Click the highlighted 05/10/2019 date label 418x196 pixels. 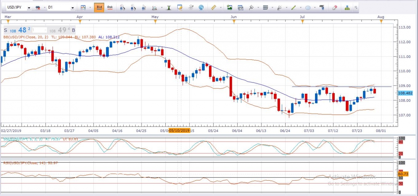(x=179, y=130)
